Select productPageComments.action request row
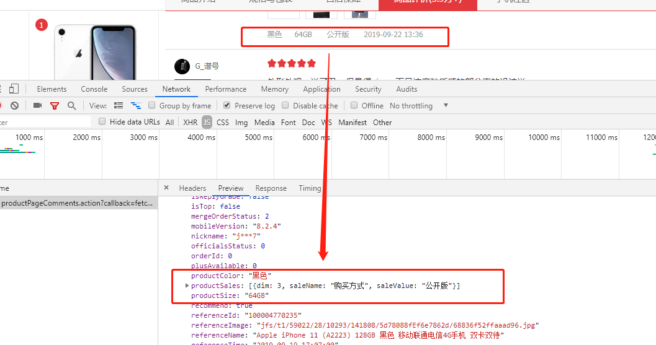This screenshot has width=656, height=345. (x=79, y=203)
